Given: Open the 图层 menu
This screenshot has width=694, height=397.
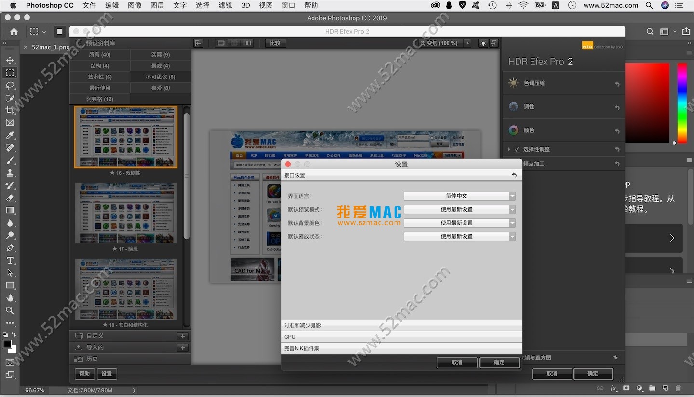Looking at the screenshot, I should click(x=157, y=5).
